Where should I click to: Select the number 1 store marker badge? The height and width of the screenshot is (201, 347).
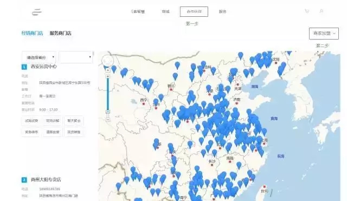coord(24,67)
